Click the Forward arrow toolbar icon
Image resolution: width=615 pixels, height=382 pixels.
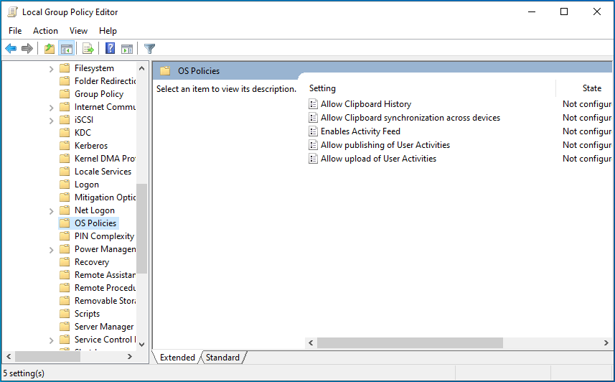(x=27, y=49)
